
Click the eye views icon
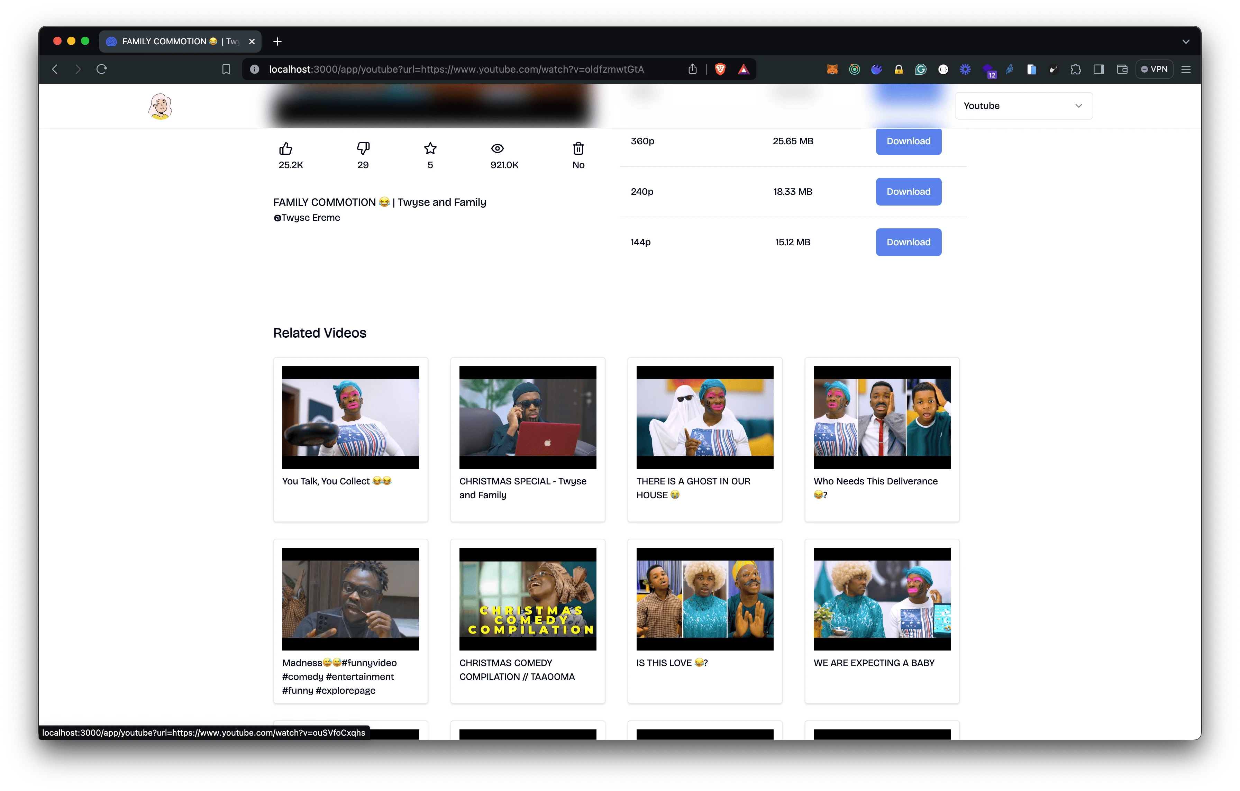[497, 148]
